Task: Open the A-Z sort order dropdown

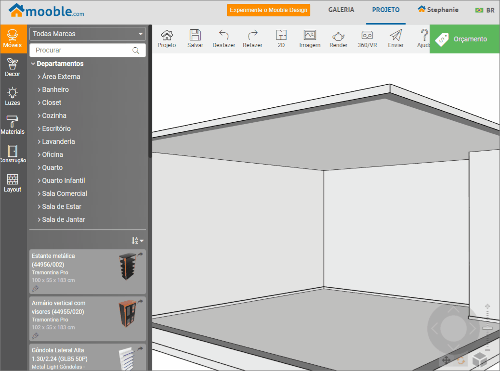Action: click(x=138, y=241)
